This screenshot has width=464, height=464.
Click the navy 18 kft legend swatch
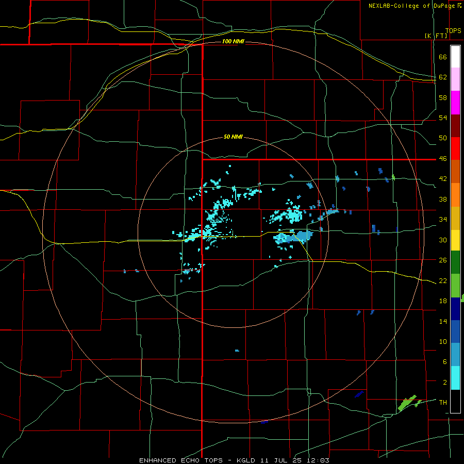(x=455, y=309)
